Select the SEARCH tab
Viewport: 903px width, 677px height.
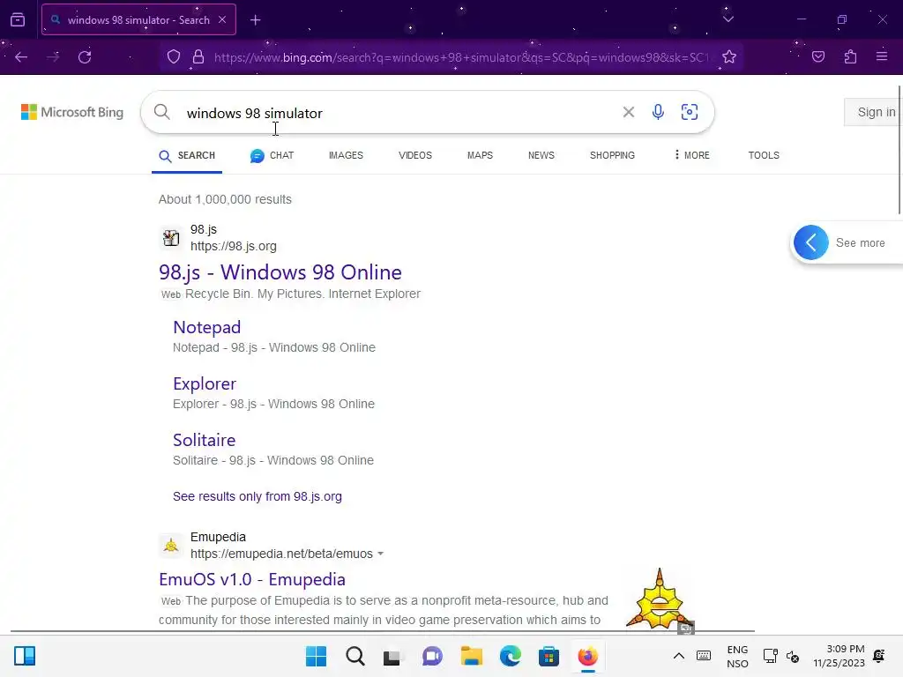pos(187,155)
